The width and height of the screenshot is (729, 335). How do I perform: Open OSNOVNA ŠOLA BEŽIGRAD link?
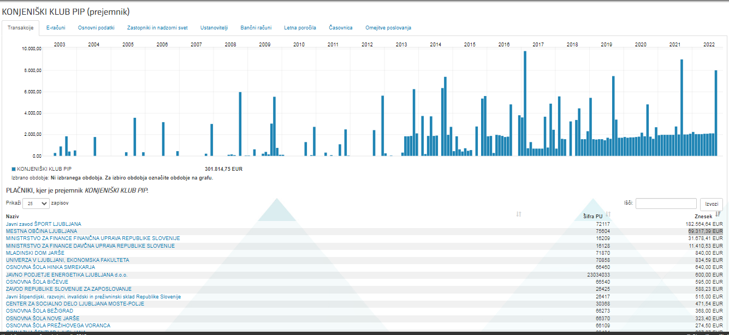[x=39, y=311]
